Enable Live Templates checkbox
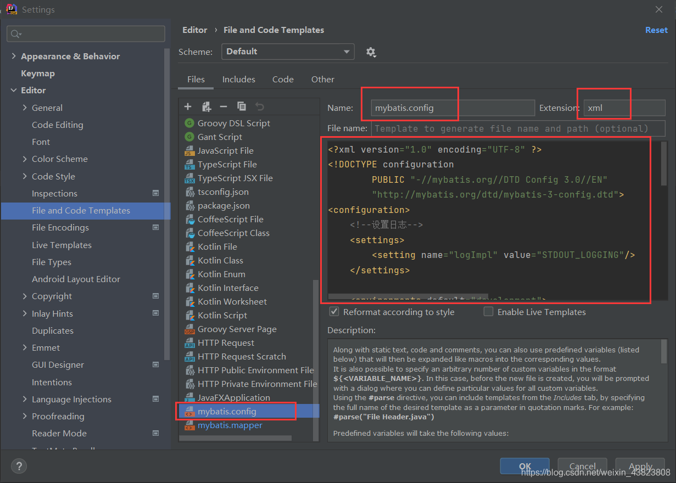The width and height of the screenshot is (676, 483). click(488, 312)
